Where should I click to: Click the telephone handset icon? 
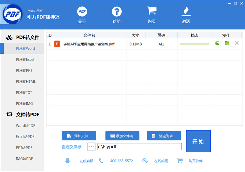coord(101,161)
